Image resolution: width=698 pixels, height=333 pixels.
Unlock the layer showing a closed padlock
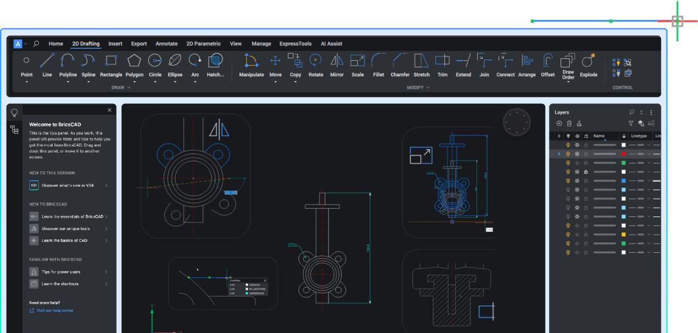pyautogui.click(x=586, y=171)
